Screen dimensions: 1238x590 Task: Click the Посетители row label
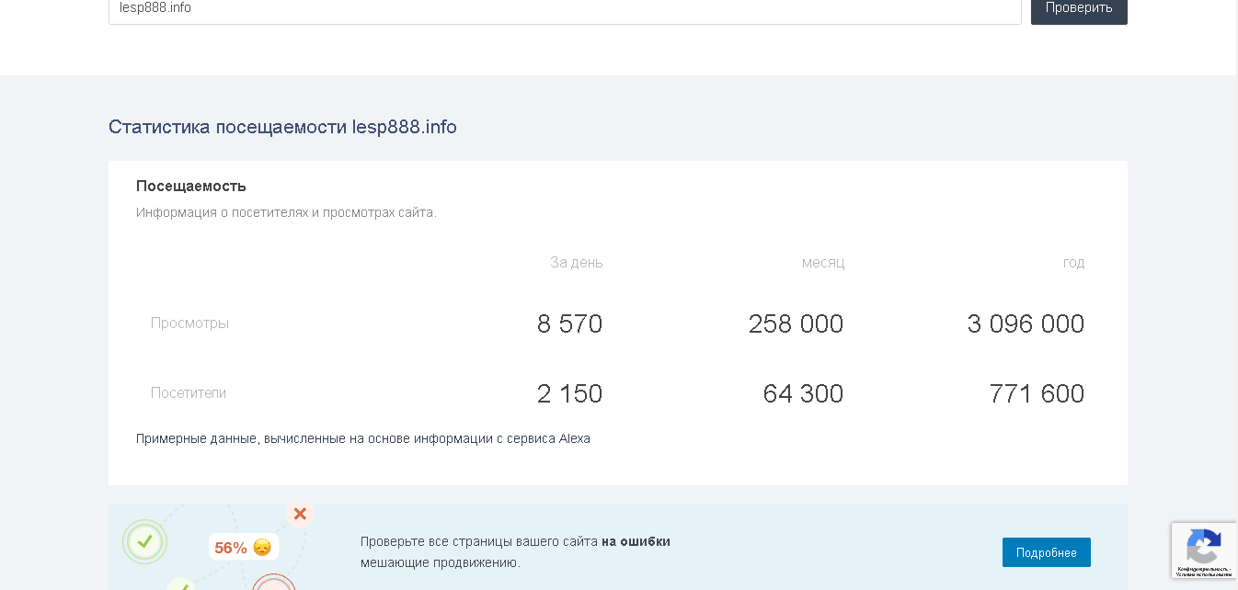pyautogui.click(x=189, y=393)
